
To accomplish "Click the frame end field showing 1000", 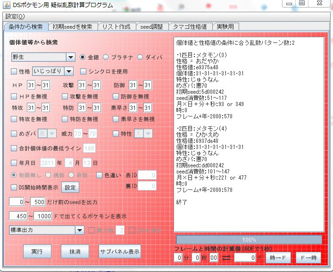I will click(43, 216).
